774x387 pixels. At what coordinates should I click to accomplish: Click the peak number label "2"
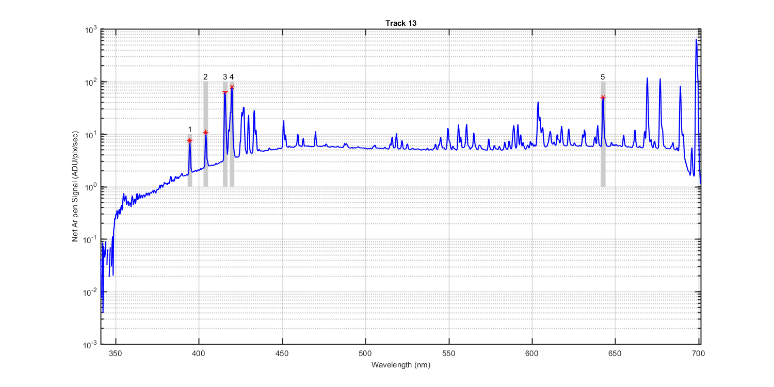point(205,77)
